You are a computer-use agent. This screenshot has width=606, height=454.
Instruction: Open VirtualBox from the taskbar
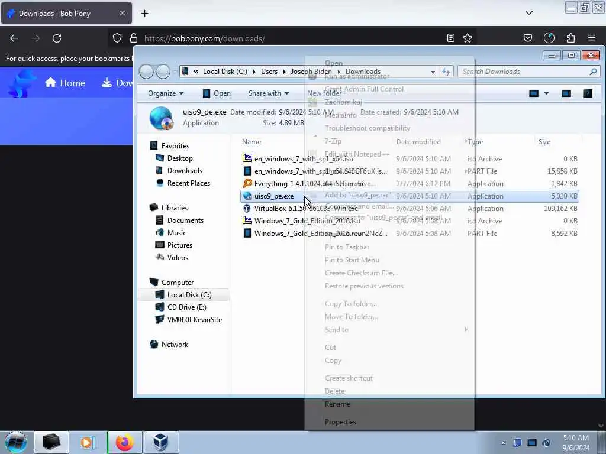(x=161, y=442)
